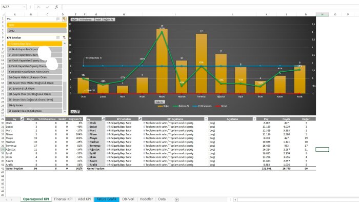This screenshot has width=359, height=202.
Task: Click the sheet tab bar options dots
Action: [x=230, y=200]
